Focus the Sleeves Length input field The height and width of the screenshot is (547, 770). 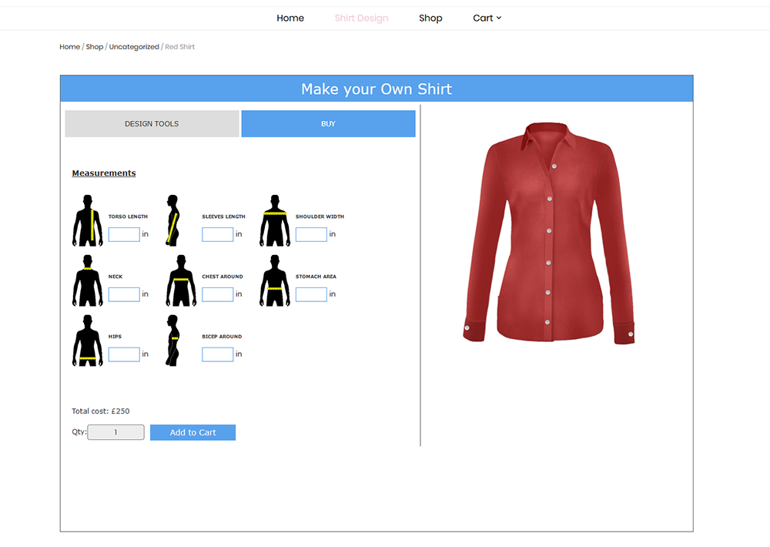point(218,234)
